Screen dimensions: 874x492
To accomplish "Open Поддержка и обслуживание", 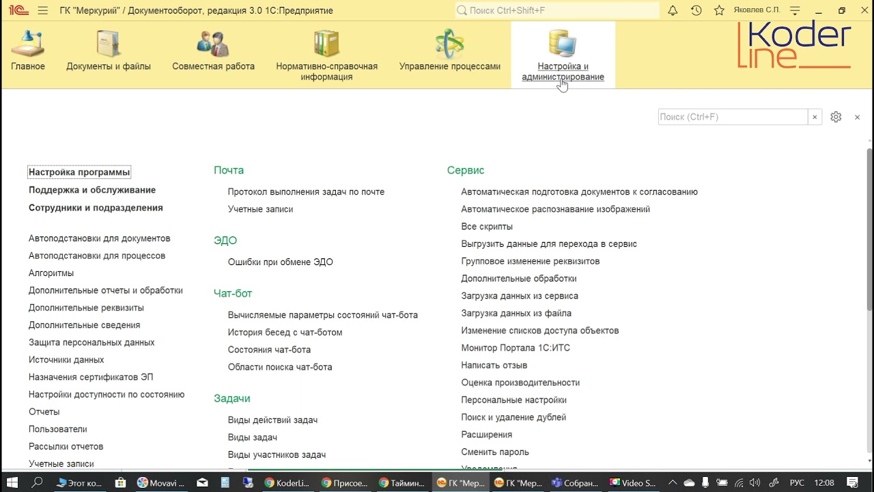I will (x=92, y=190).
